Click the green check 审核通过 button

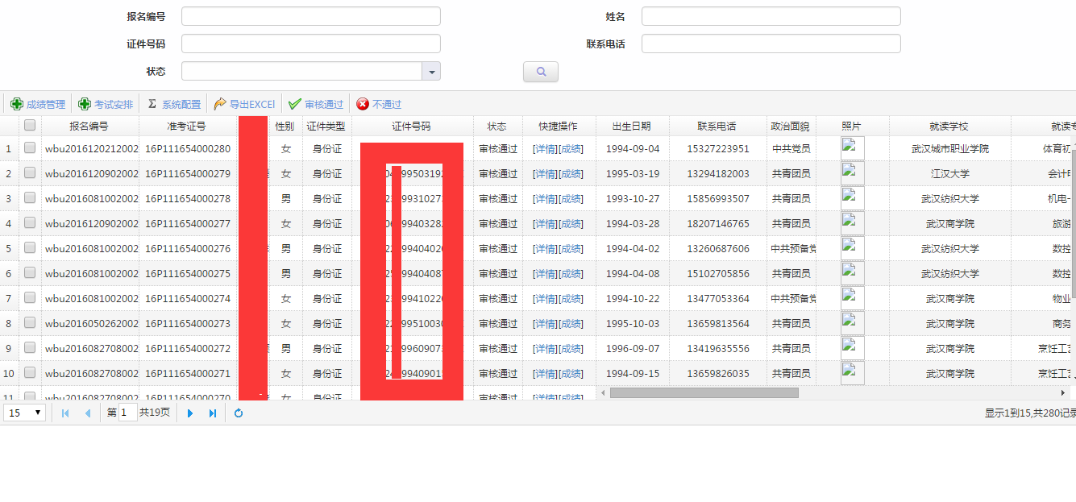316,104
